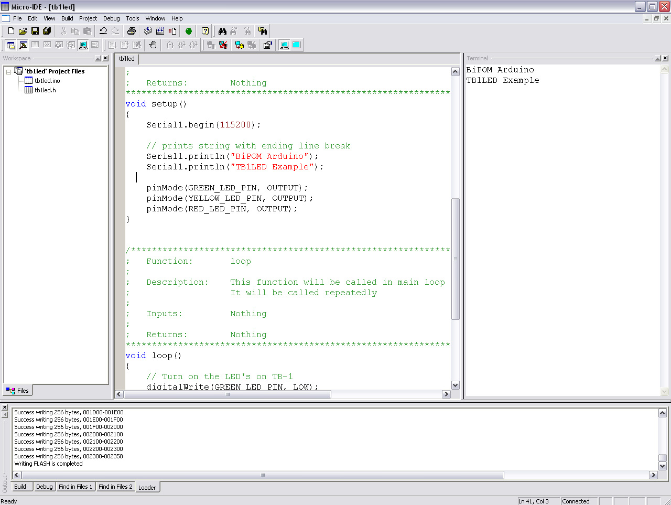Close the Terminal panel
This screenshot has height=505, width=671.
tap(665, 58)
